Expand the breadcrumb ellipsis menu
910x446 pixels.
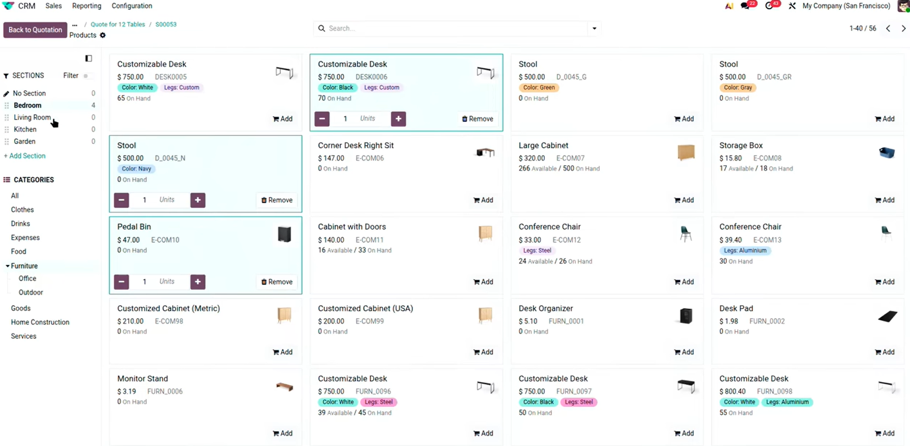tap(75, 24)
